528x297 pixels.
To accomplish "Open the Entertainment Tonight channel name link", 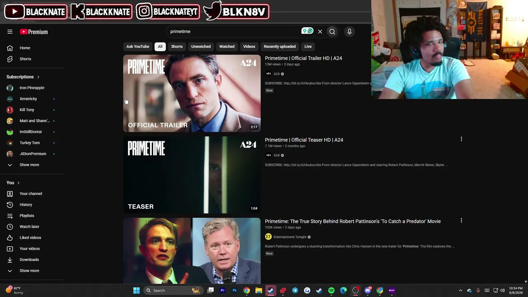I will point(290,237).
